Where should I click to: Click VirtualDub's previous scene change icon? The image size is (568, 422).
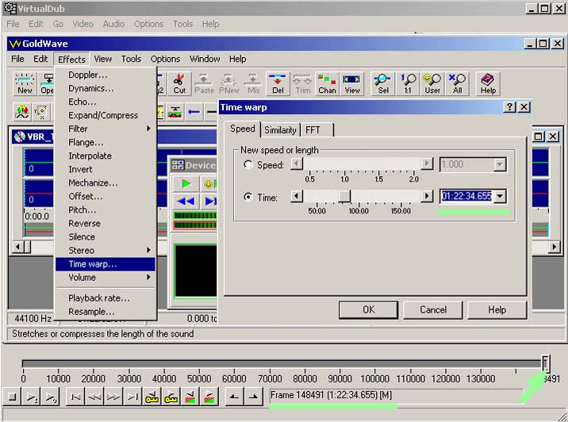pyautogui.click(x=190, y=397)
